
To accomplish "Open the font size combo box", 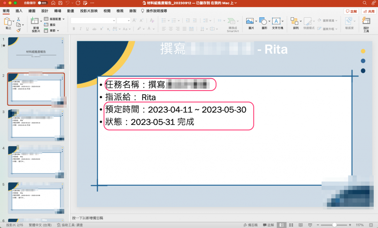I will tap(123, 21).
